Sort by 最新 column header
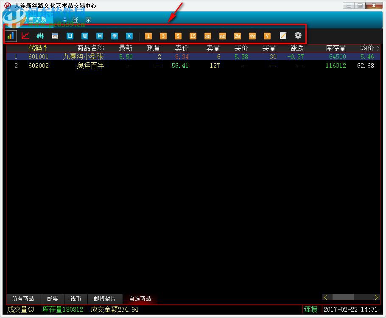386x318 pixels. pos(126,48)
